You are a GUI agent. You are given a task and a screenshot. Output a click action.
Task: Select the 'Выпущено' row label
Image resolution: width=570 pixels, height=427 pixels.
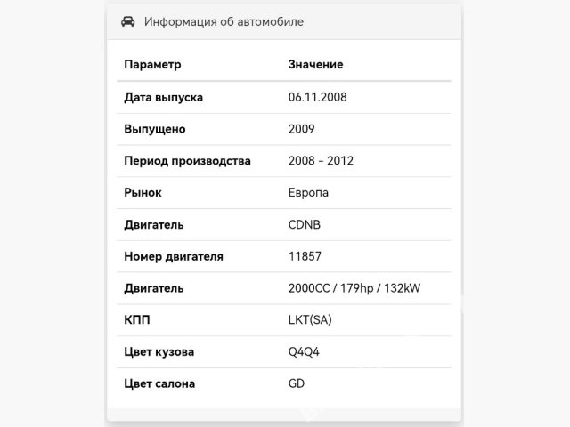click(155, 129)
